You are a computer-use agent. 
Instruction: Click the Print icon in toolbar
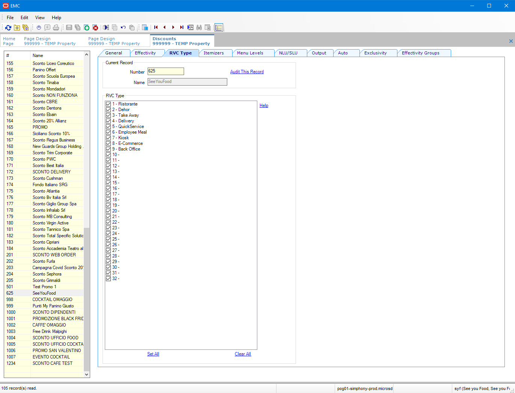(x=56, y=27)
